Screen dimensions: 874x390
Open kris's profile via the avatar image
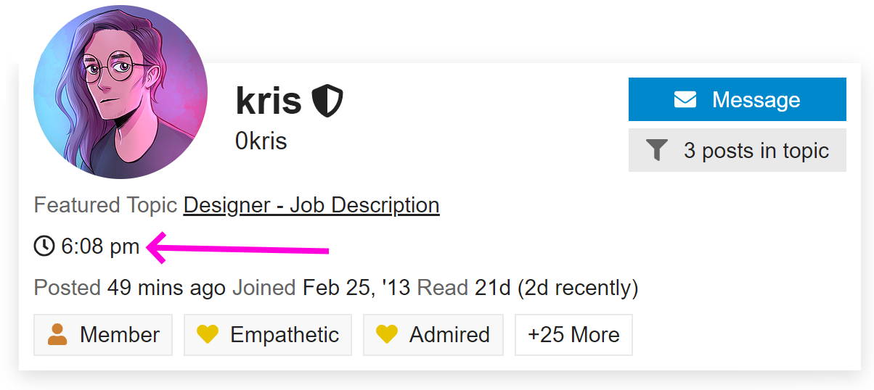[x=121, y=92]
